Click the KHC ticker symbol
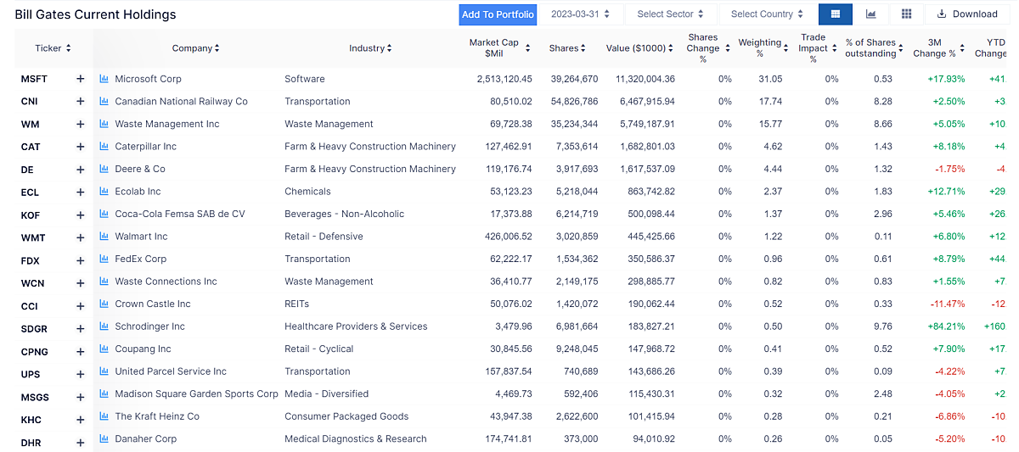 click(x=31, y=420)
